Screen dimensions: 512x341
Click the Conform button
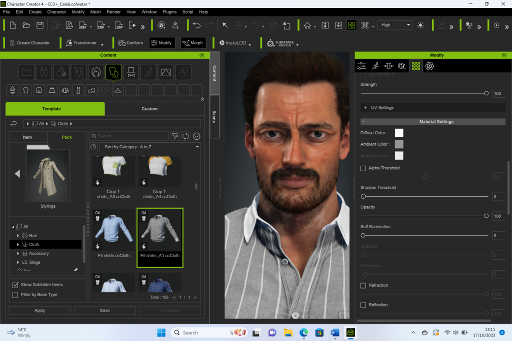pyautogui.click(x=130, y=43)
